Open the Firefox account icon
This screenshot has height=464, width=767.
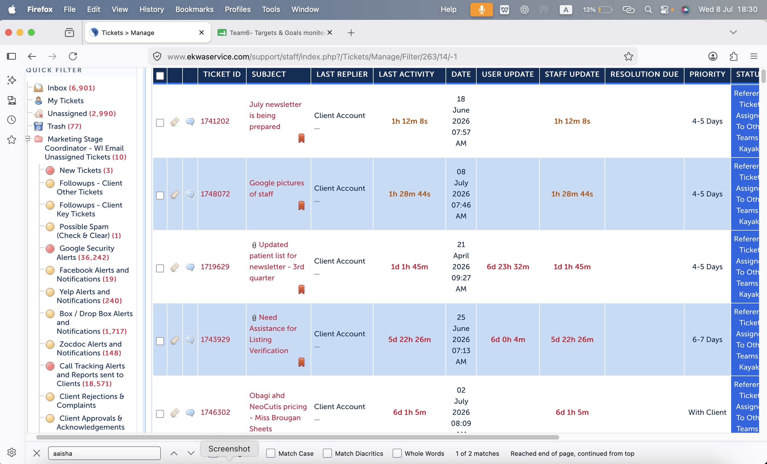pyautogui.click(x=713, y=56)
